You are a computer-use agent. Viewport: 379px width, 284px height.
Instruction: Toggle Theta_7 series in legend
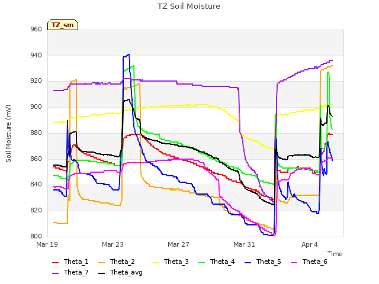(70, 272)
